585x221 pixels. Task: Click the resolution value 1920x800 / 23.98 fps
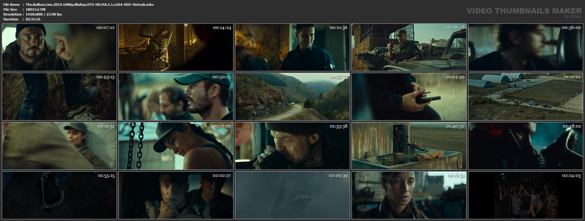pyautogui.click(x=44, y=14)
